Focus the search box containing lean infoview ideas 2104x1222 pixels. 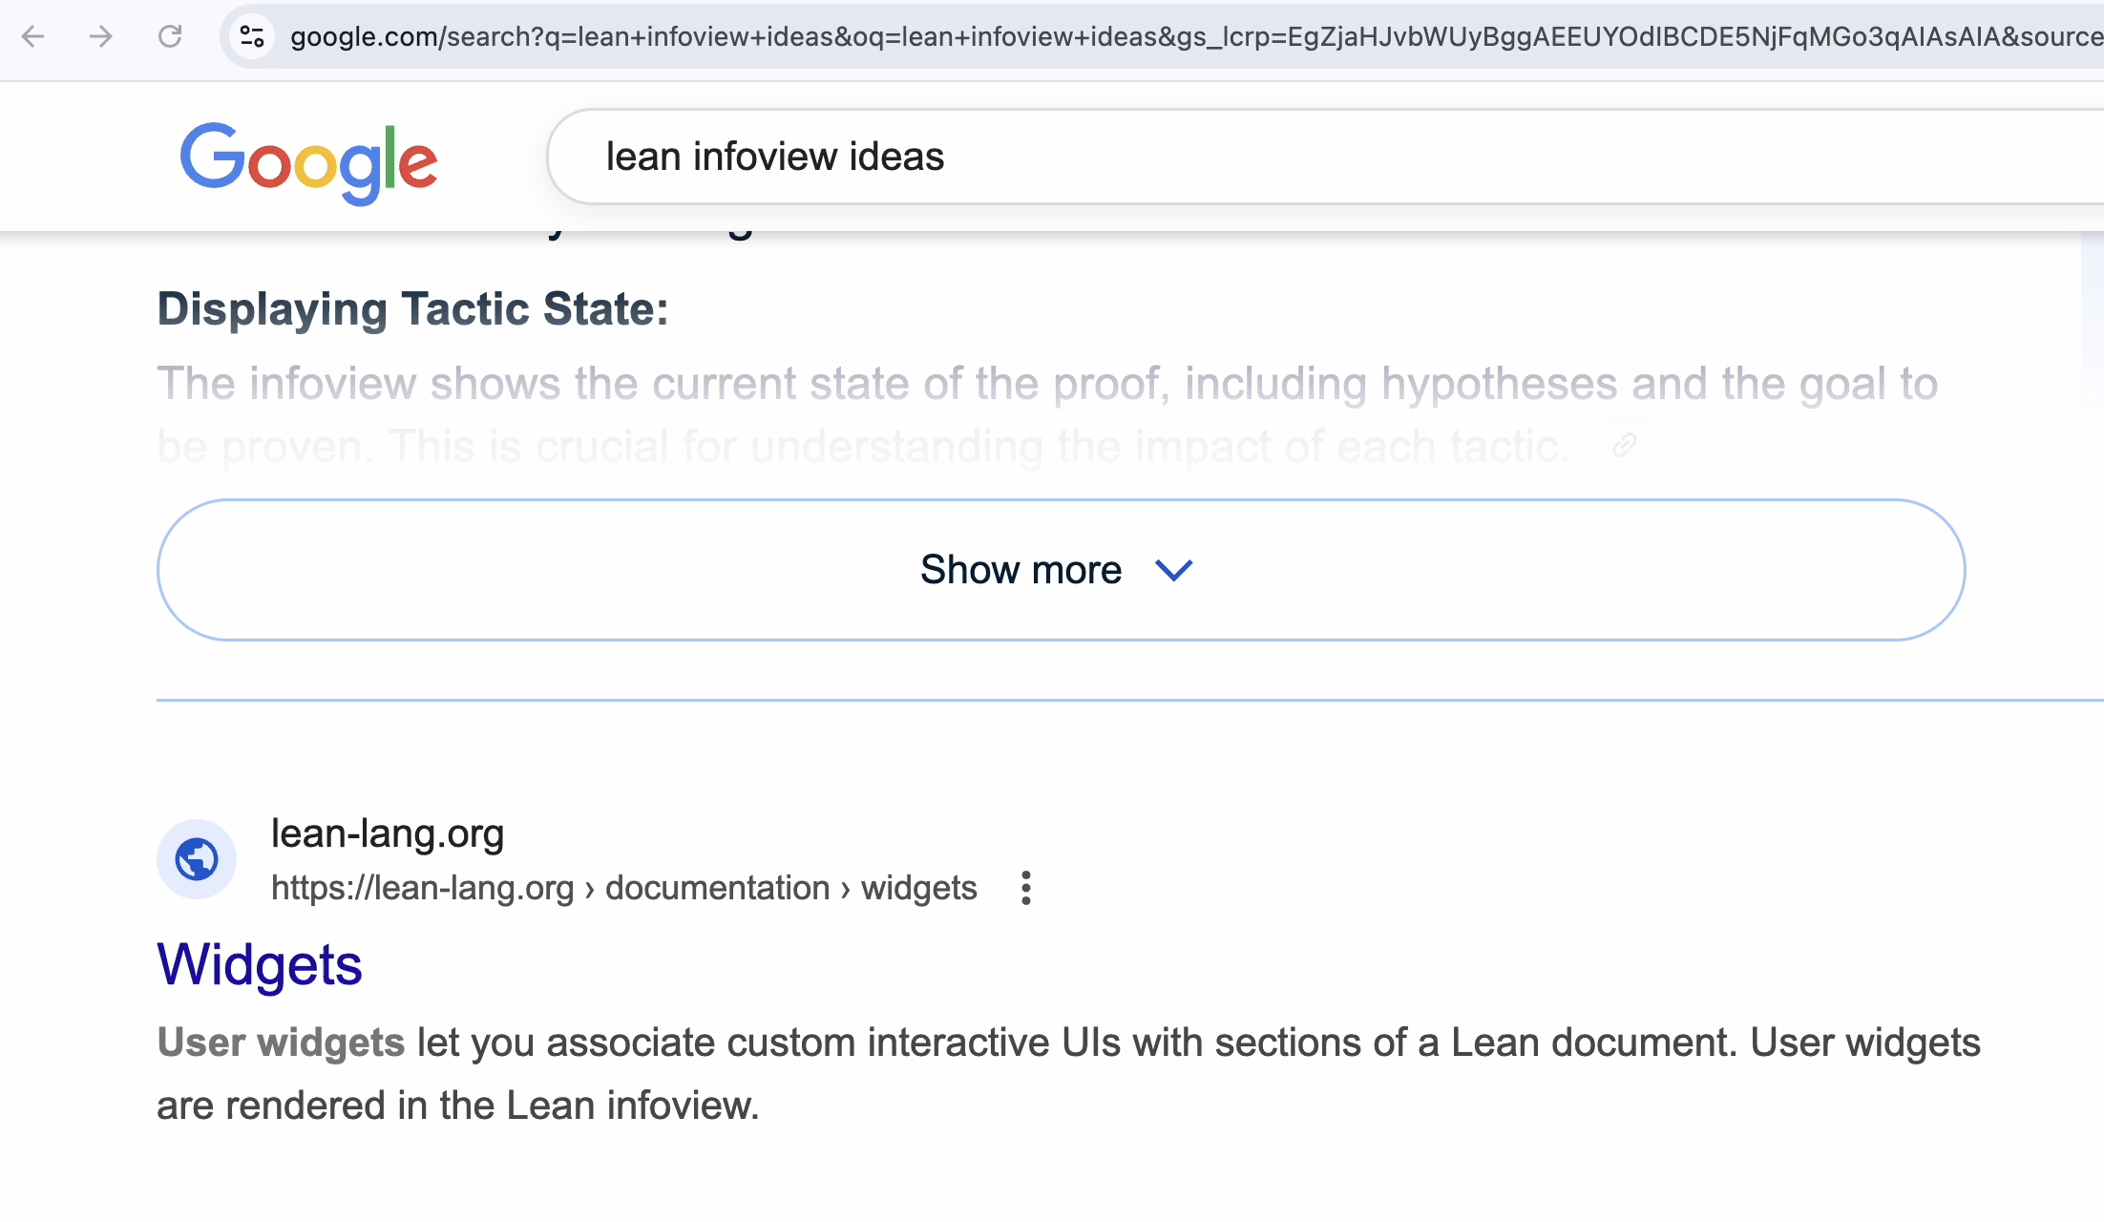pyautogui.click(x=1146, y=157)
